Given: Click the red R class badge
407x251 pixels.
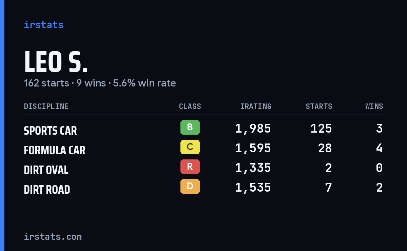Looking at the screenshot, I should 190,167.
